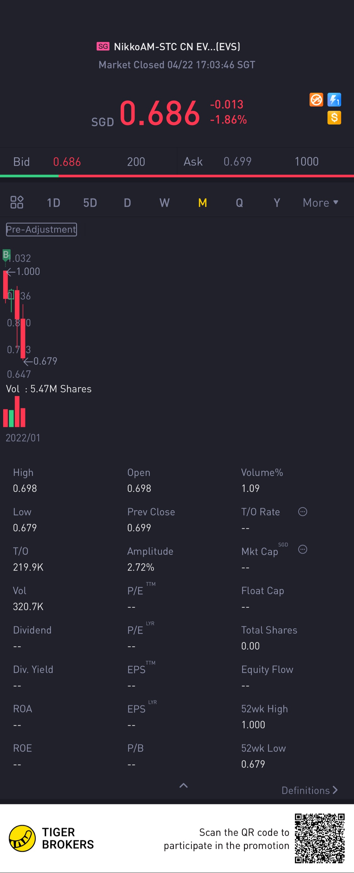The width and height of the screenshot is (354, 873).
Task: Tap the Tiger Brokers logo
Action: (22, 838)
